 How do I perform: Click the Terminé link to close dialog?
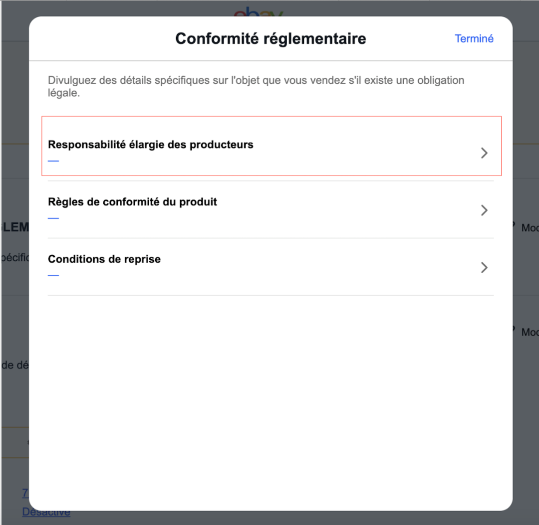point(474,39)
